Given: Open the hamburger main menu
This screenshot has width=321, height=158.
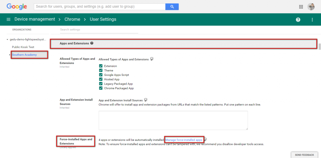Looking at the screenshot, I should 8,19.
